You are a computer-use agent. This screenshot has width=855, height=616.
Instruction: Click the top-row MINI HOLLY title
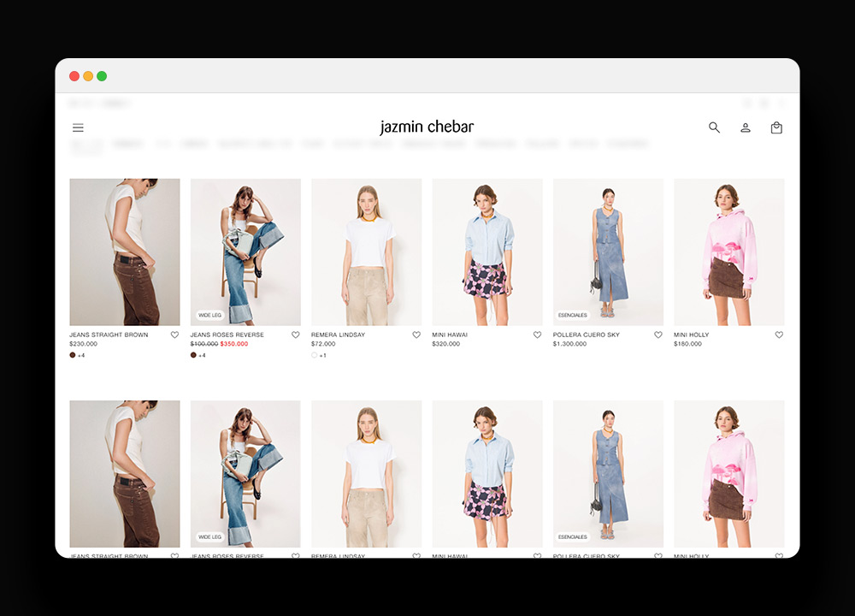point(692,335)
